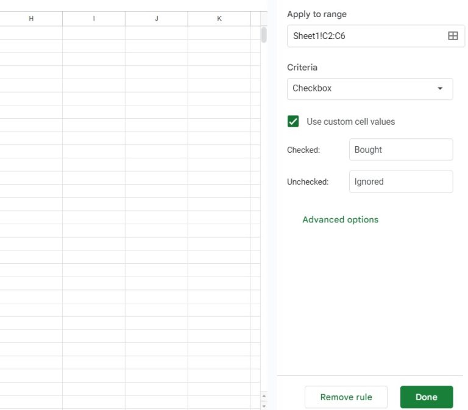Edit the Apply to range field Sheet1!C2:C6
Screen dimensions: 468x410
point(376,36)
